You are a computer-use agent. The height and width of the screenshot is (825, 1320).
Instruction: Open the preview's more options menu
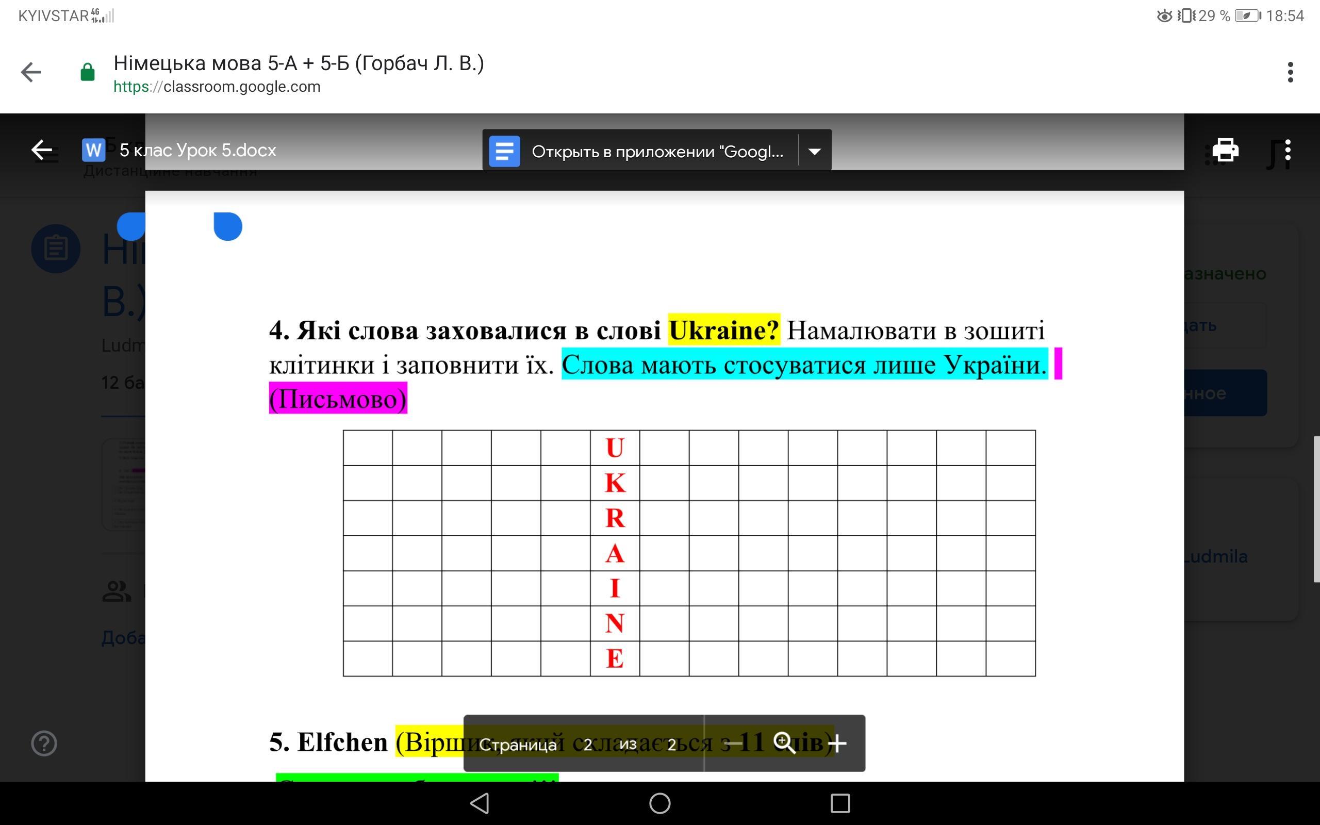1288,150
